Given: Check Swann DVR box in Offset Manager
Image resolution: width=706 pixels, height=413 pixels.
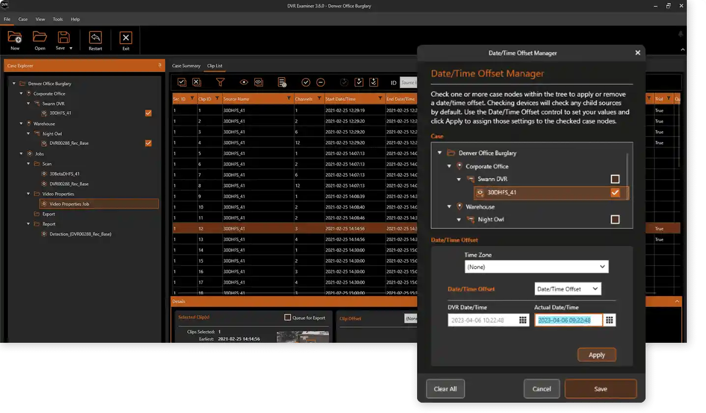Looking at the screenshot, I should point(615,179).
